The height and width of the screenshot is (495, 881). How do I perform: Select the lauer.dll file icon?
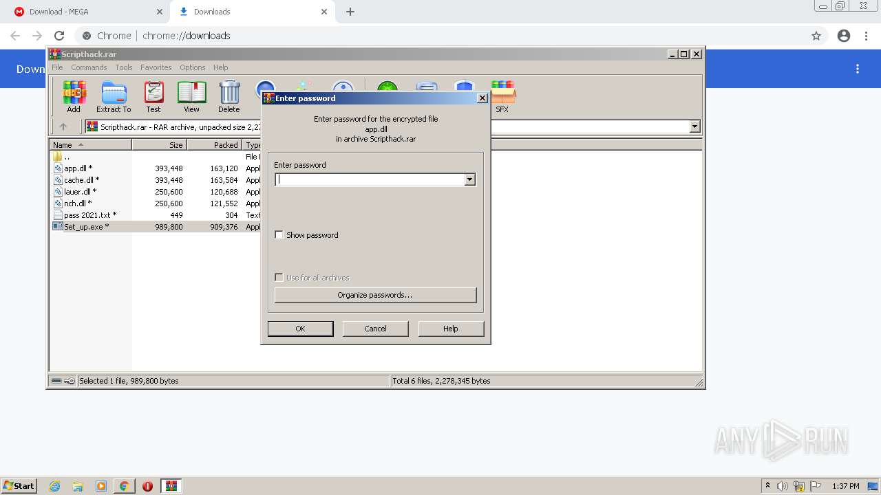58,192
